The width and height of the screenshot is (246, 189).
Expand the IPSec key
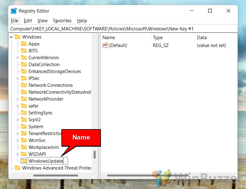tap(18, 78)
